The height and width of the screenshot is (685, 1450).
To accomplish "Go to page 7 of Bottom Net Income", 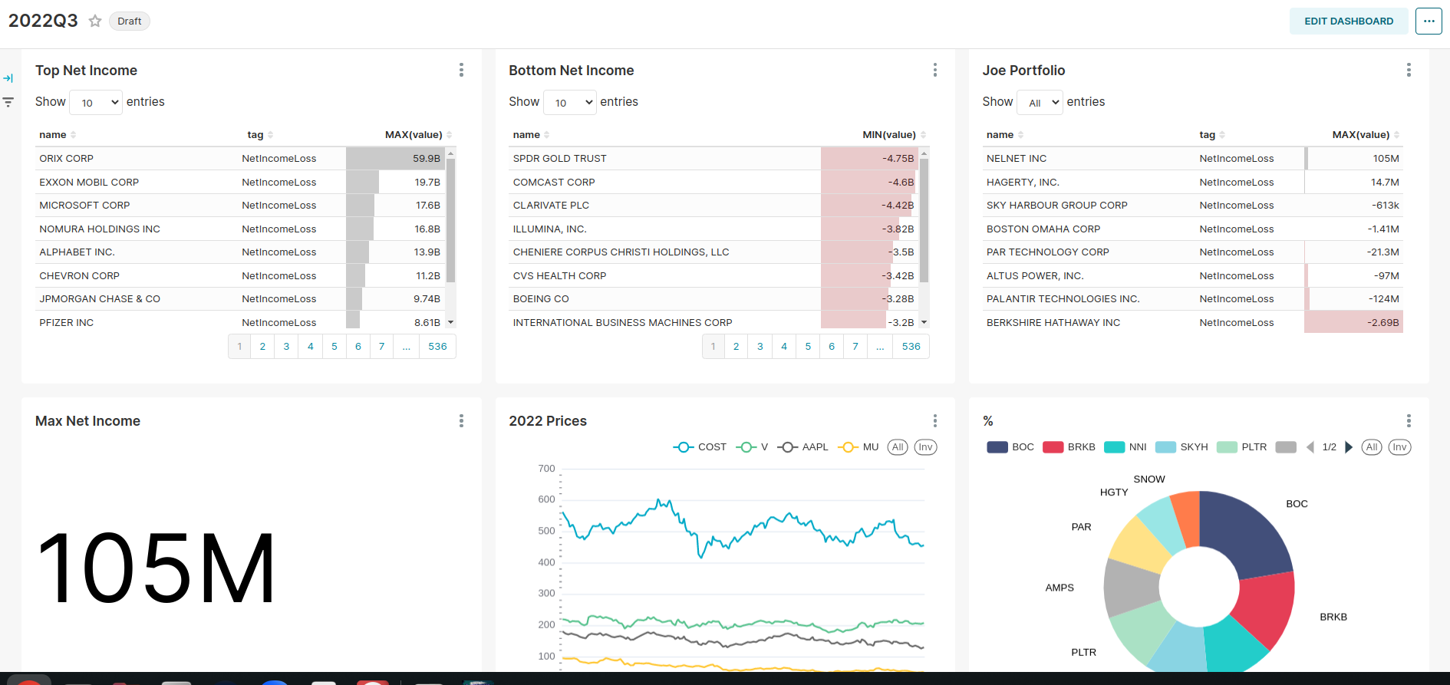I will (855, 347).
